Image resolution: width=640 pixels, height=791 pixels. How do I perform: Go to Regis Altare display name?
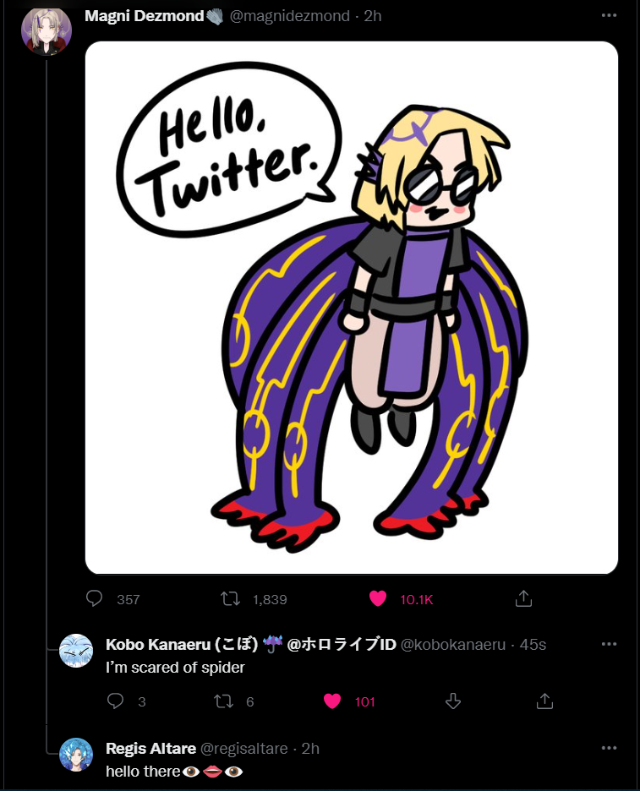click(151, 748)
